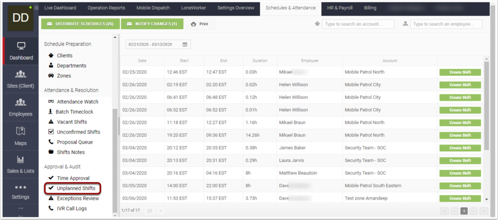
Task: Open the Dashboard monitor icon in sidebar
Action: (x=21, y=47)
